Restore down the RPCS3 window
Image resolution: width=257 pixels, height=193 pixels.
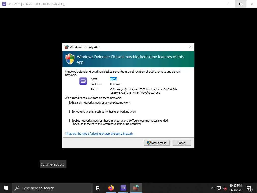pyautogui.click(x=241, y=4)
